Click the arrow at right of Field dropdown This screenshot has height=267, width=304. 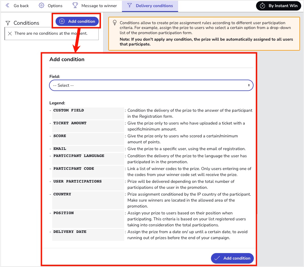point(249,85)
